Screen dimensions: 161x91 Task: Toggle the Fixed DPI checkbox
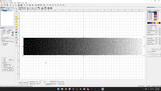[2, 45]
